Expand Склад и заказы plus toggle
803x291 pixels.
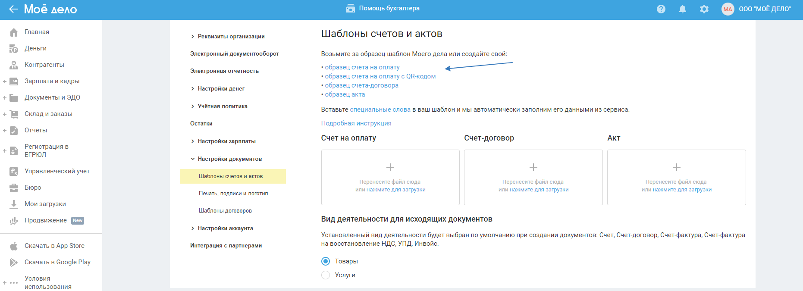pyautogui.click(x=5, y=114)
